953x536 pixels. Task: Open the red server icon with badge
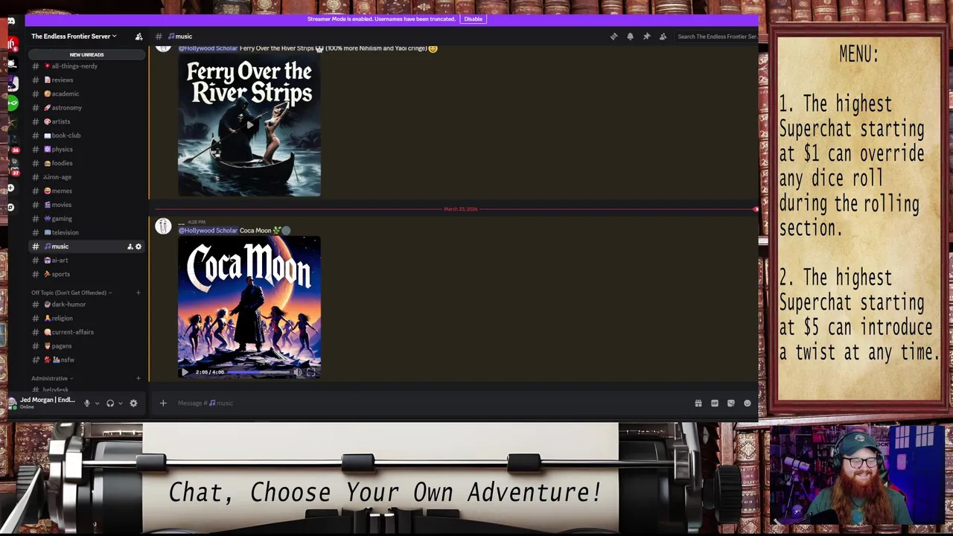(12, 45)
